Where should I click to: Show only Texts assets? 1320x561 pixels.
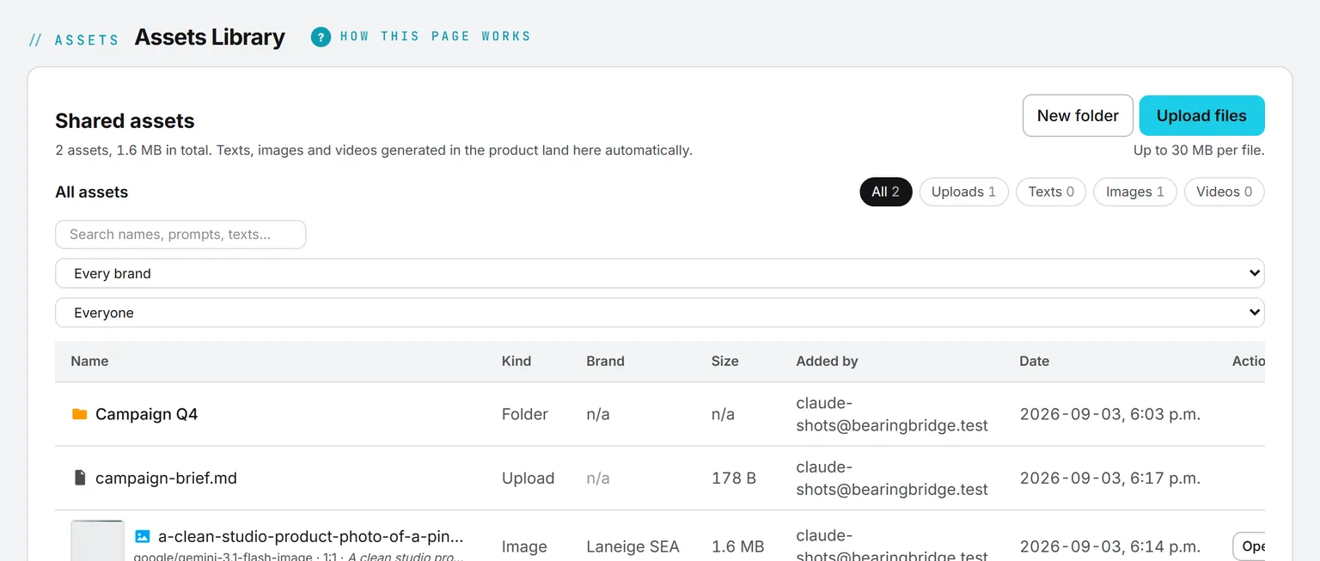point(1051,192)
